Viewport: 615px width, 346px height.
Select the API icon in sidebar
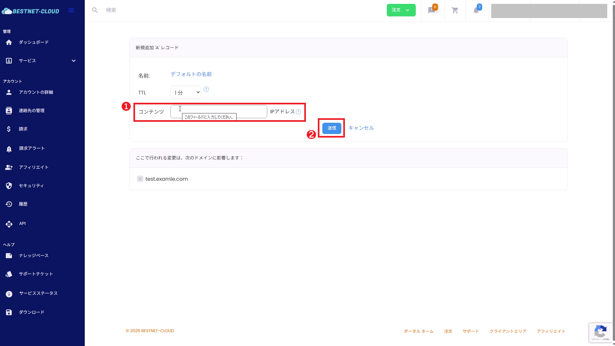coord(9,224)
